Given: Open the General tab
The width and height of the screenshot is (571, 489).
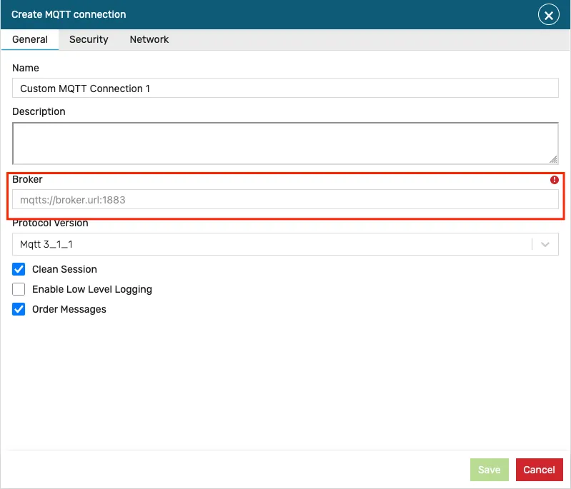Looking at the screenshot, I should 30,39.
